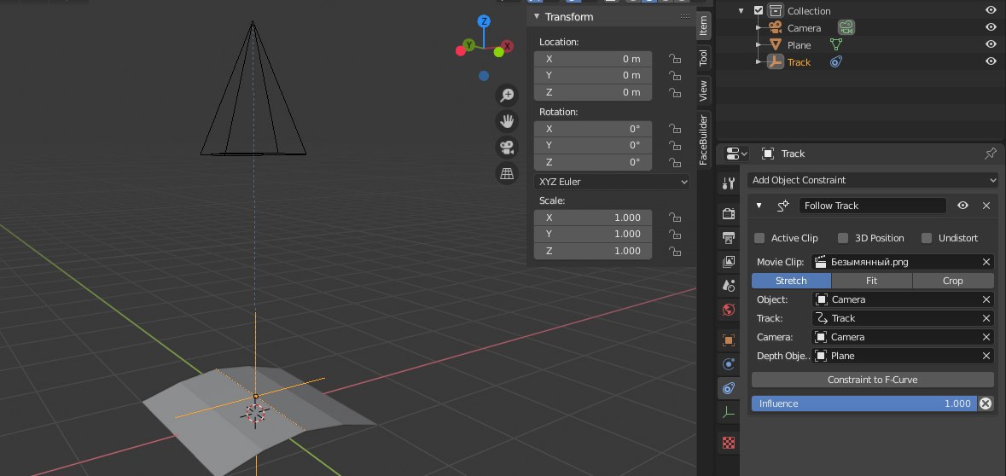Screen dimensions: 1006x476
Task: Click the pan hand viewport icon
Action: point(507,121)
